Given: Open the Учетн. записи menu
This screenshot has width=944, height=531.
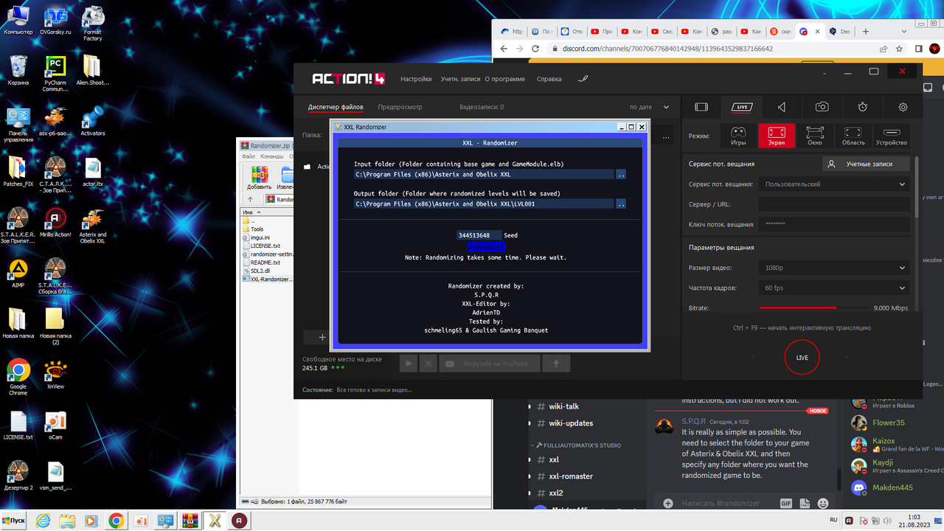Looking at the screenshot, I should pos(461,79).
